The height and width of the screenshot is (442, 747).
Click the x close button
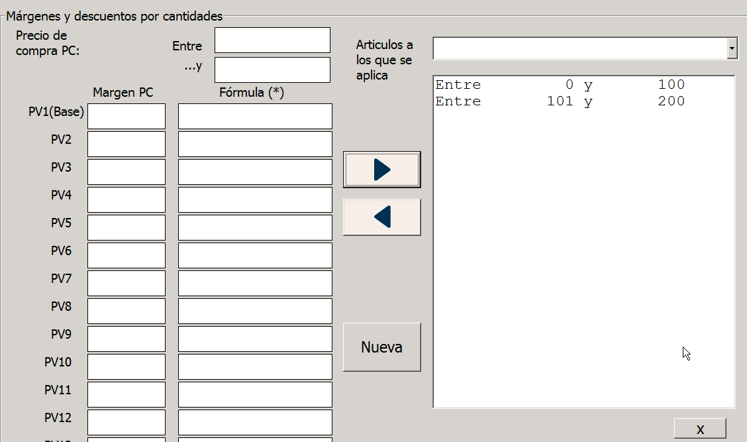(700, 429)
